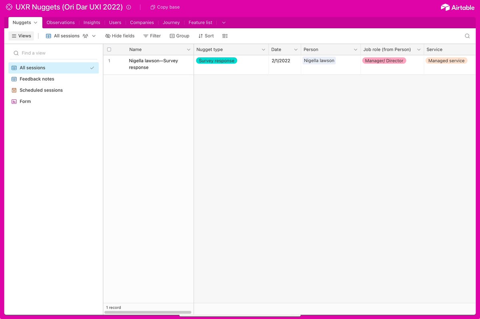This screenshot has height=319, width=480.
Task: Switch to the Observations tab
Action: [x=60, y=23]
